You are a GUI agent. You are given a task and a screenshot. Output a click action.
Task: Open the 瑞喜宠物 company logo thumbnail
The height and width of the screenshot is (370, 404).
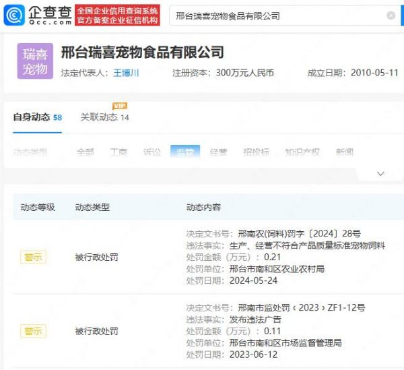35,61
